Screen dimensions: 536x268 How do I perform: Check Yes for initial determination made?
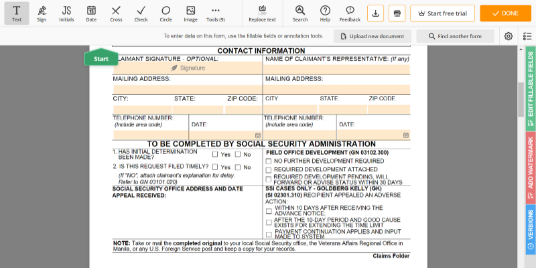215,154
